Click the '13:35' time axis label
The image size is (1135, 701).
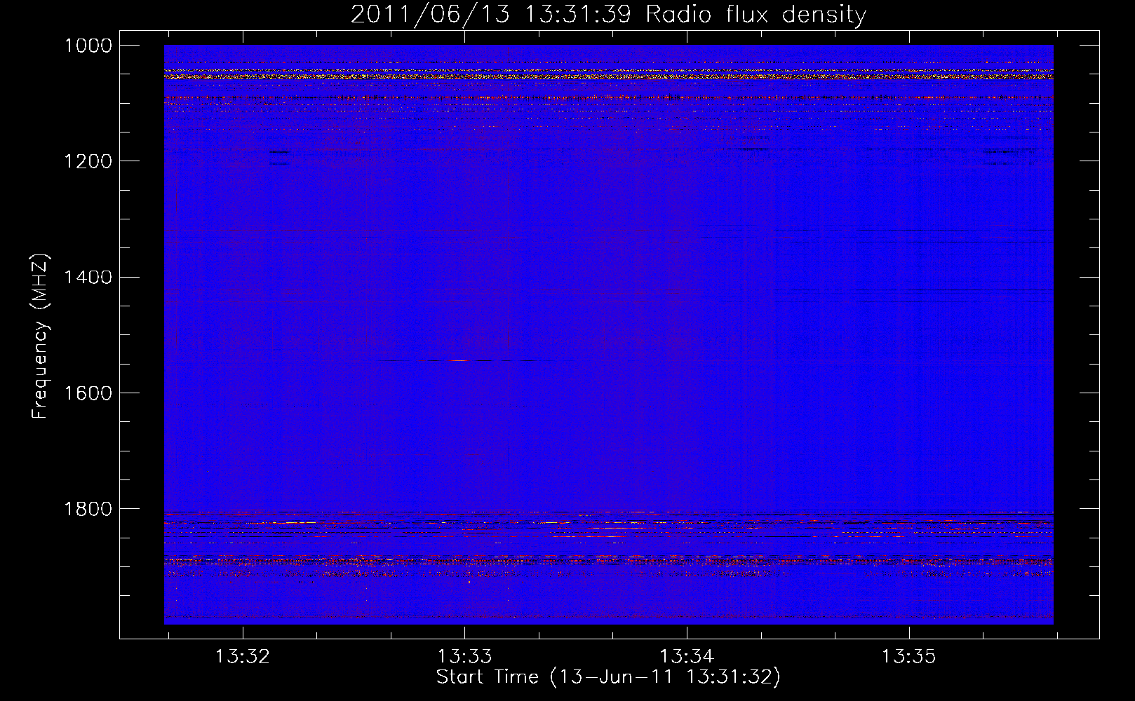[x=908, y=657]
